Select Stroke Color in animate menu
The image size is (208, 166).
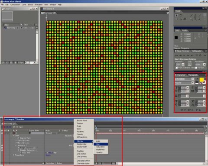[83, 144]
